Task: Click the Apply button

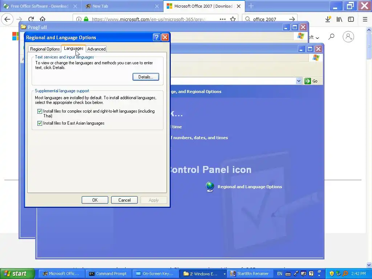Action: point(154,200)
